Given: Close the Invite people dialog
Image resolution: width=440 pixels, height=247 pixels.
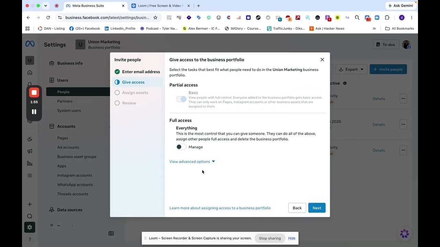Looking at the screenshot, I should coord(322,60).
